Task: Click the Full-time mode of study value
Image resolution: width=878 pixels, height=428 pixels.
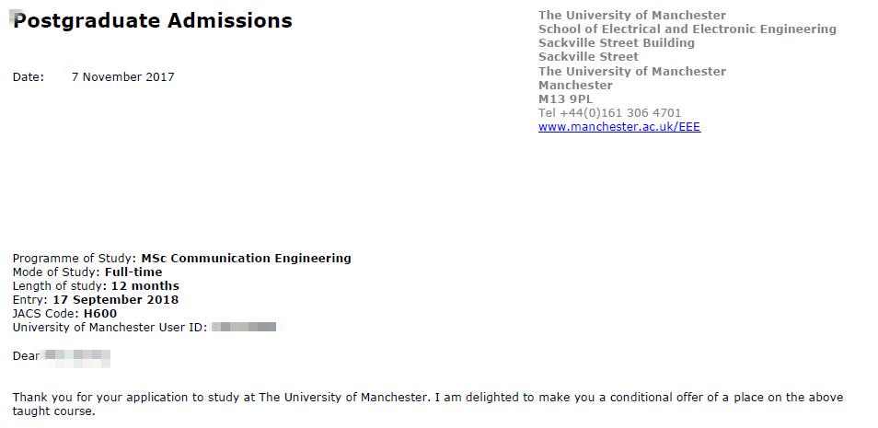Action: coord(133,272)
